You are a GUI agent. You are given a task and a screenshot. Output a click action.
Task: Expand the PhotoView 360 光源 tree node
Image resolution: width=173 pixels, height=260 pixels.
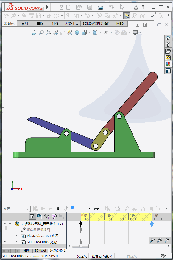(x=16, y=236)
